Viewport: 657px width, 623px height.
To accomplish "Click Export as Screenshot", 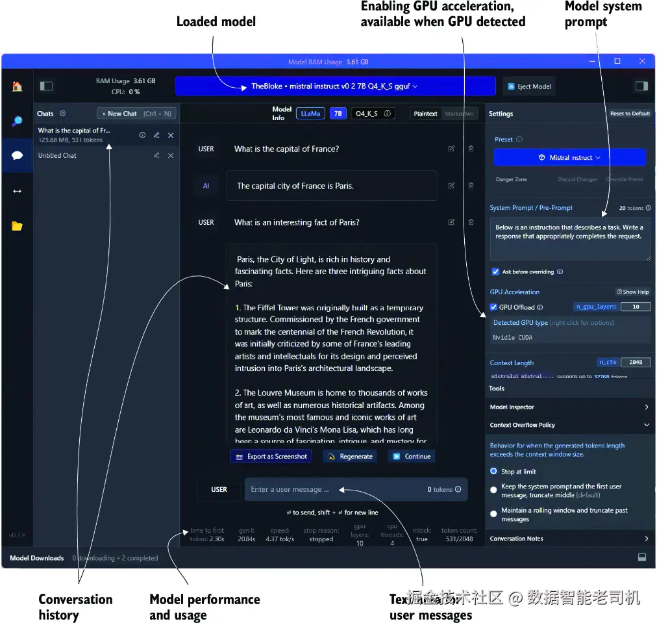I will pyautogui.click(x=271, y=456).
